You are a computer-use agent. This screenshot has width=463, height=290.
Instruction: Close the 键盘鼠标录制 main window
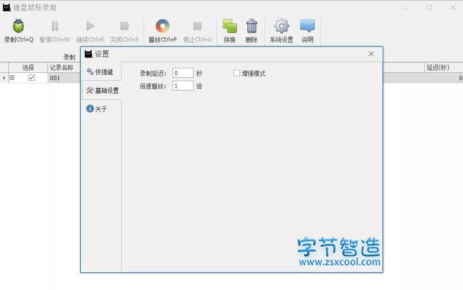tap(453, 7)
